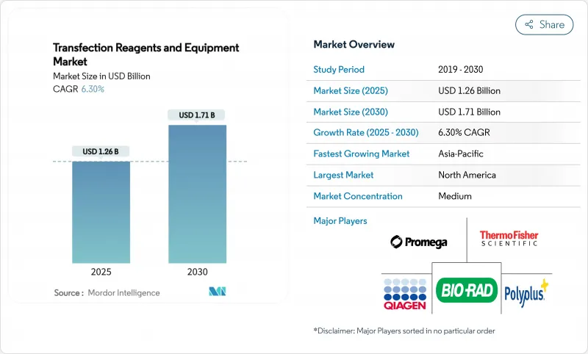The width and height of the screenshot is (588, 354).
Task: Click the Source: Mordor Intelligence text
Action: (x=107, y=293)
